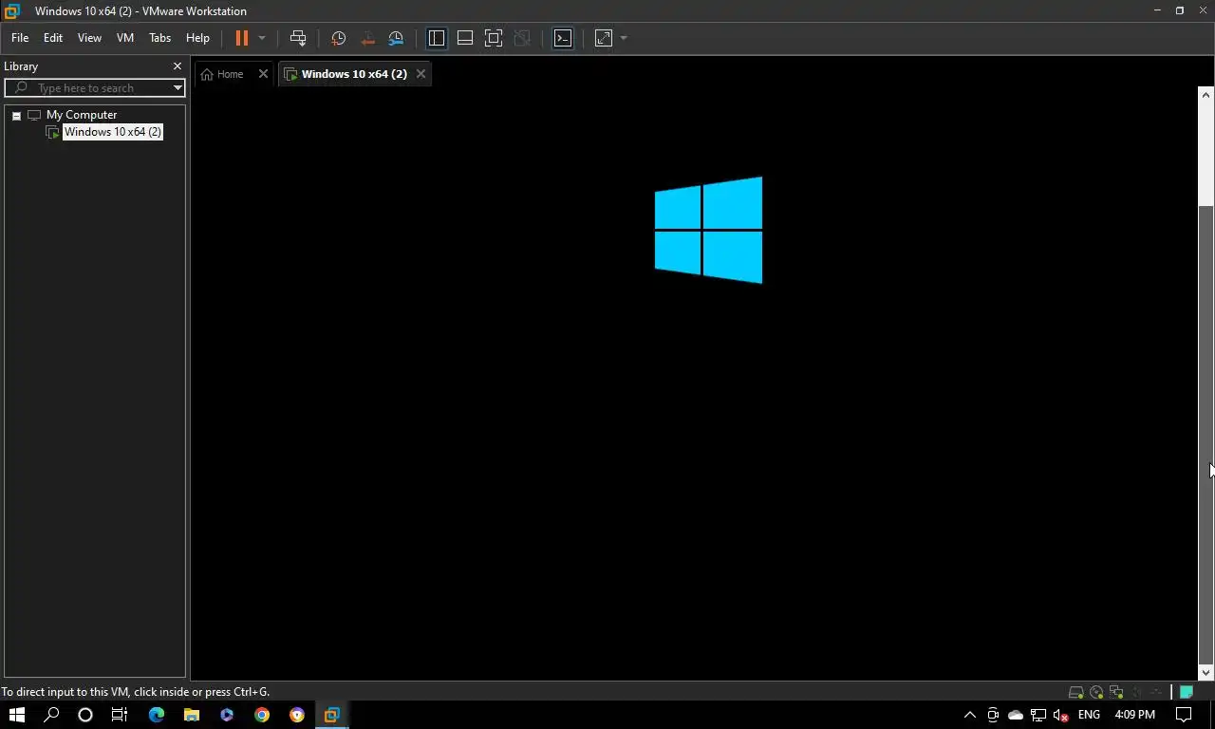Click the vertical scrollbar thumb

click(x=1206, y=434)
